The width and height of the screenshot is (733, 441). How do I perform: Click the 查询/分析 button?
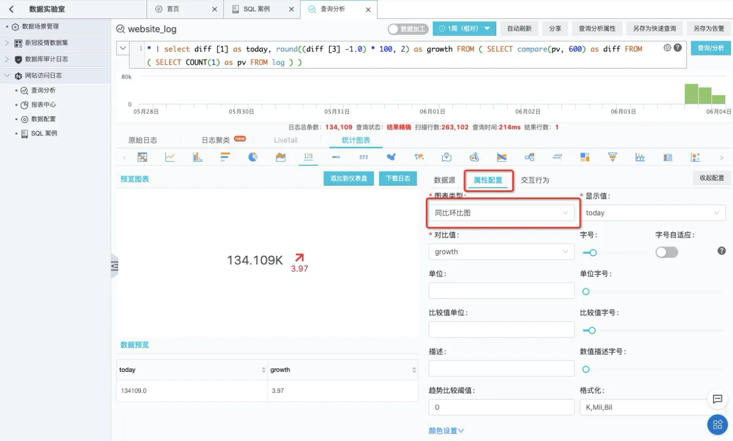click(x=710, y=48)
